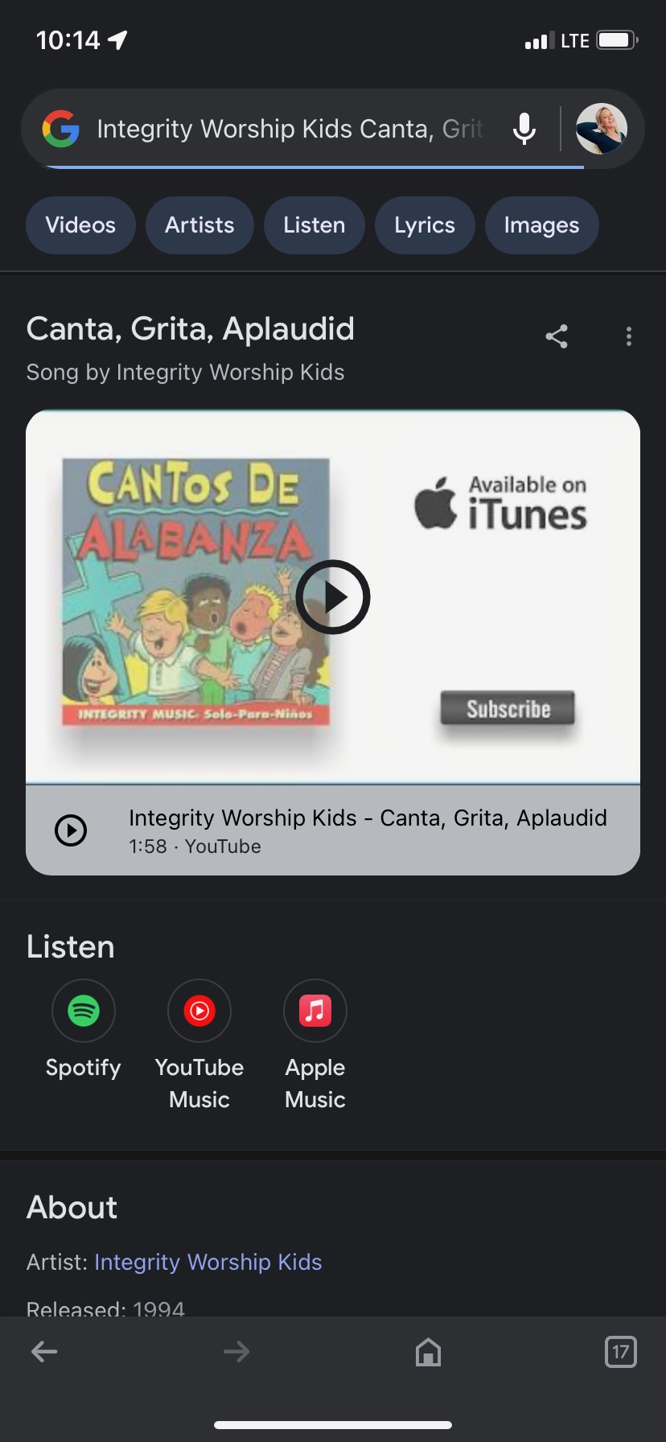This screenshot has width=666, height=1442.
Task: Open the Google logo in search bar
Action: point(61,129)
